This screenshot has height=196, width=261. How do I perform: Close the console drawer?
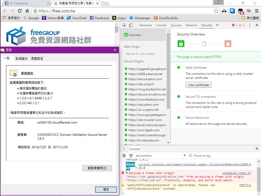tap(257, 149)
